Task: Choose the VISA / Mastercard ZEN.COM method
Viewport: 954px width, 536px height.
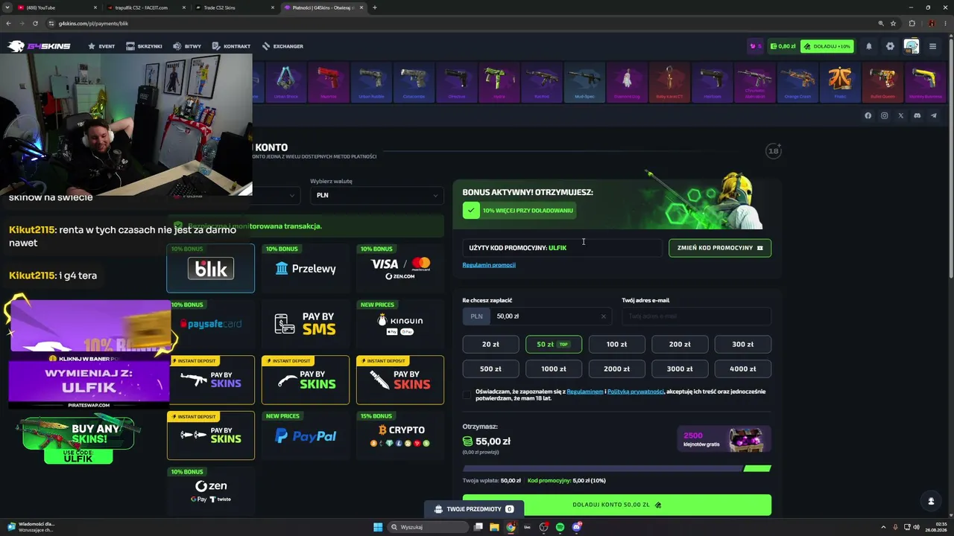Action: (x=400, y=269)
